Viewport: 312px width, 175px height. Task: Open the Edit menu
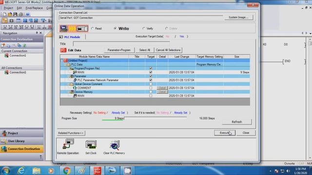click(x=19, y=8)
